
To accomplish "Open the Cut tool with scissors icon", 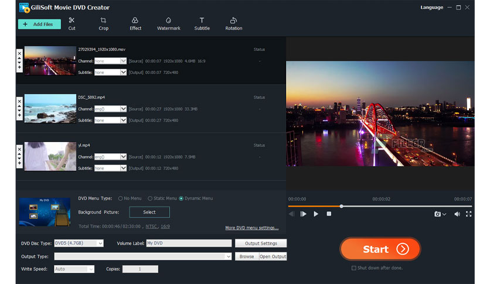I will point(72,24).
